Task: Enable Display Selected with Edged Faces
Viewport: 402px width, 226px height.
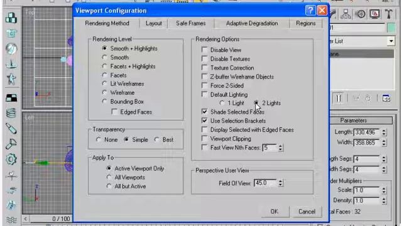Action: 204,130
